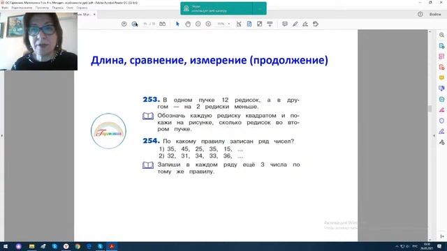Open the help question mark icon
This screenshot has width=447, height=251.
point(420,14)
